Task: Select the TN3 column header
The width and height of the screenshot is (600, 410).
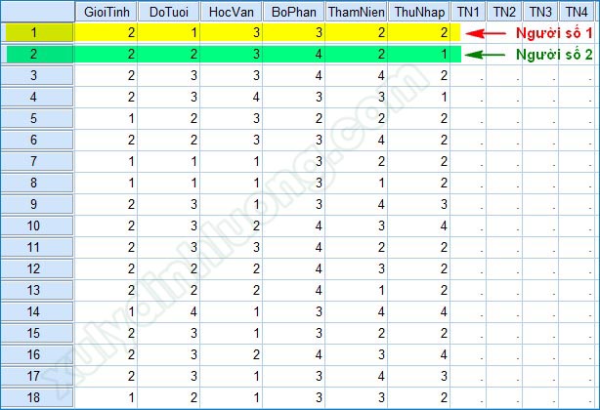Action: pos(540,12)
